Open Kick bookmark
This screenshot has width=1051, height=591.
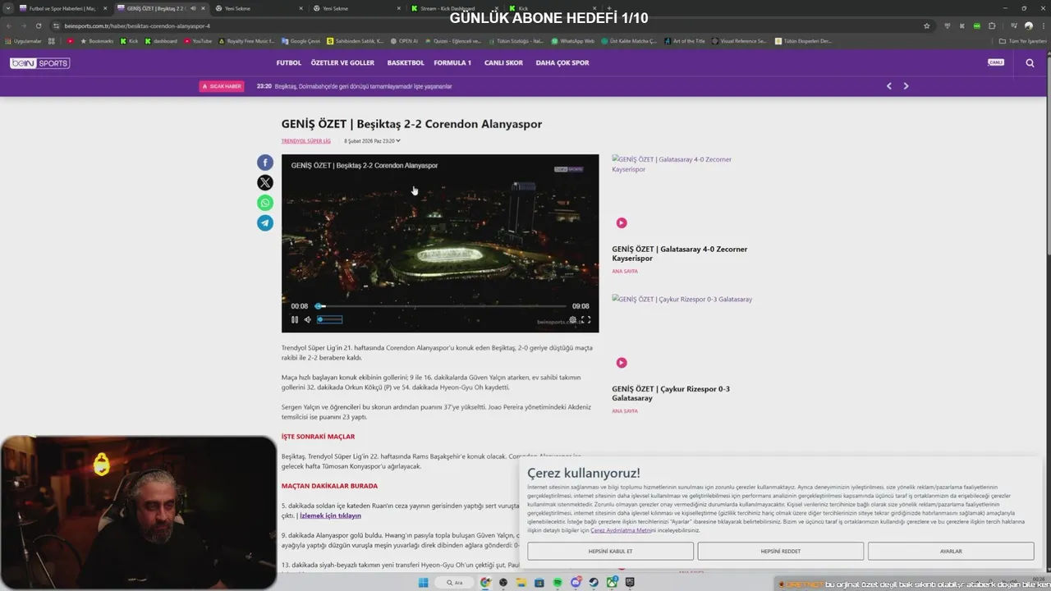click(x=129, y=41)
